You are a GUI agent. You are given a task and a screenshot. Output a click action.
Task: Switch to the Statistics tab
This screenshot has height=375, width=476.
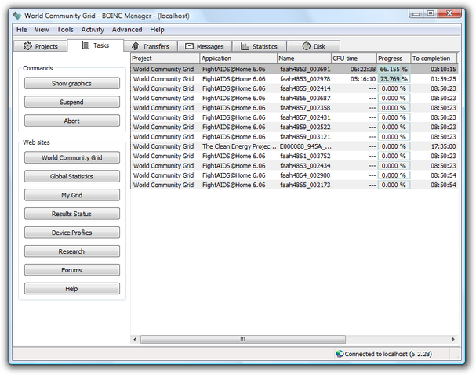260,46
